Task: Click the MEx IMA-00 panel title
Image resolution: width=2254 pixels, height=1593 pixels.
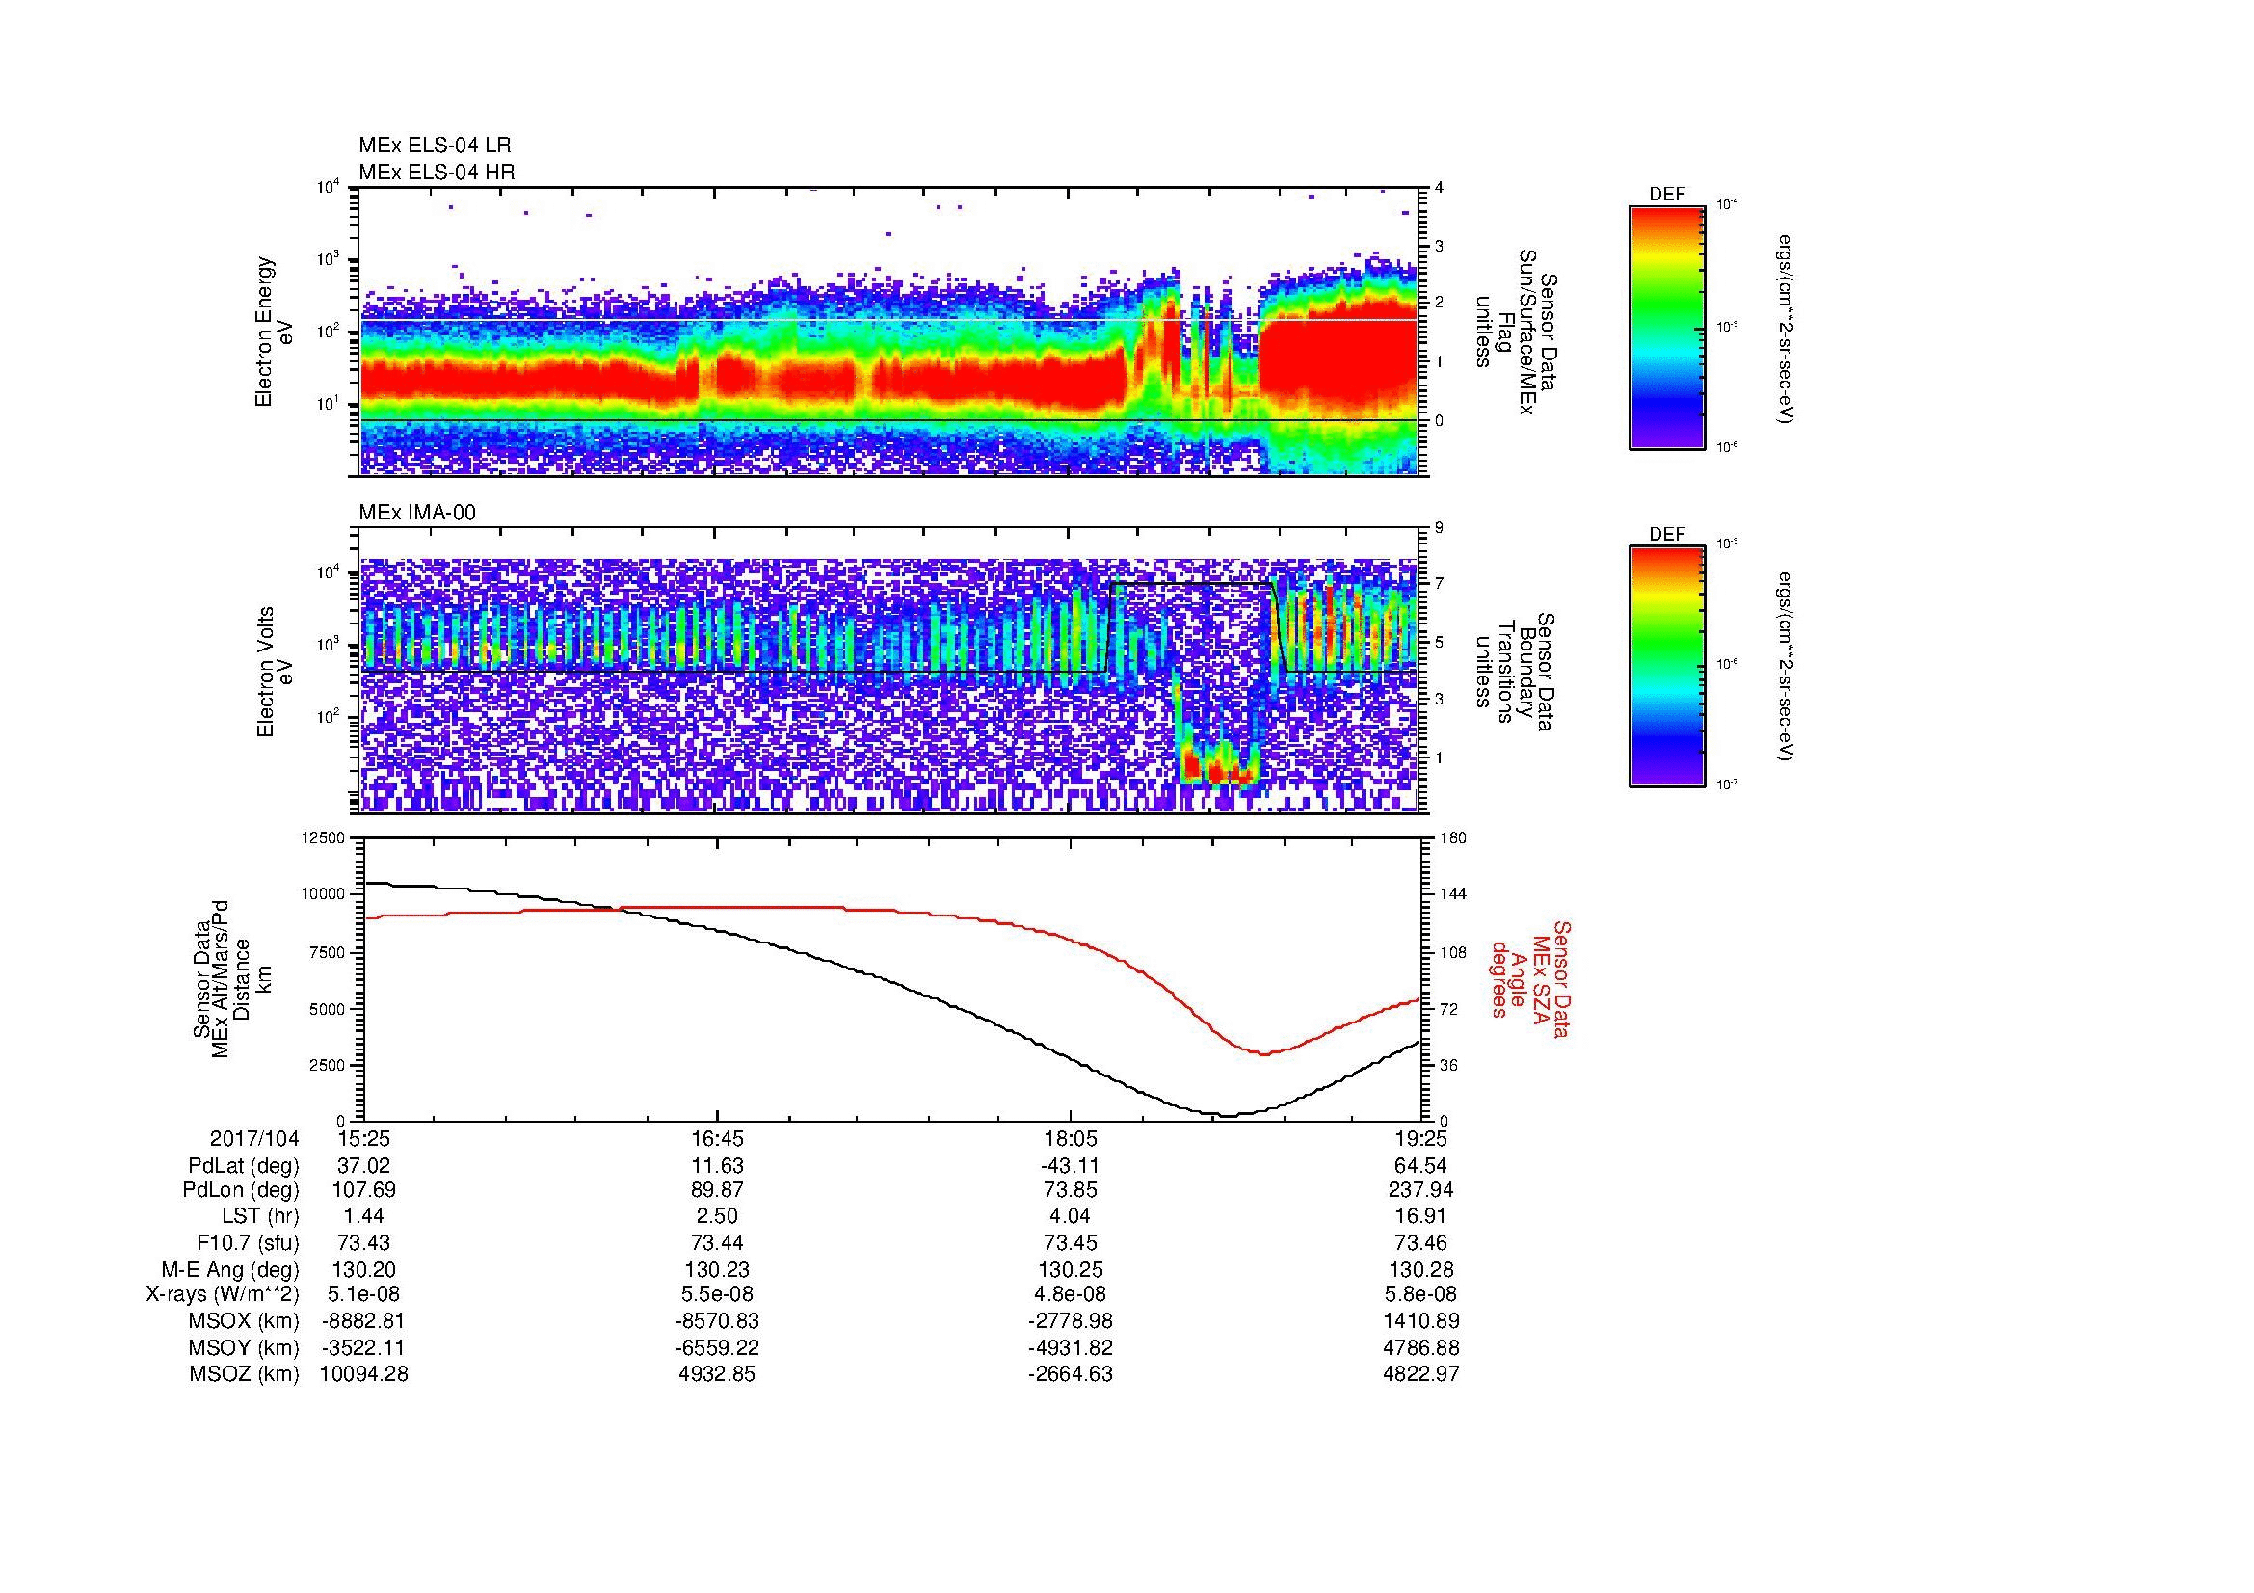Action: point(416,513)
